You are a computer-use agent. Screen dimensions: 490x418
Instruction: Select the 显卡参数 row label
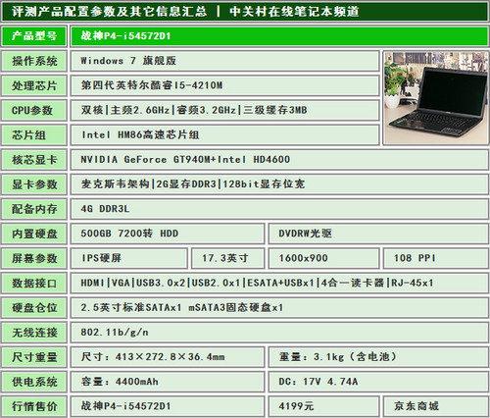click(x=34, y=184)
